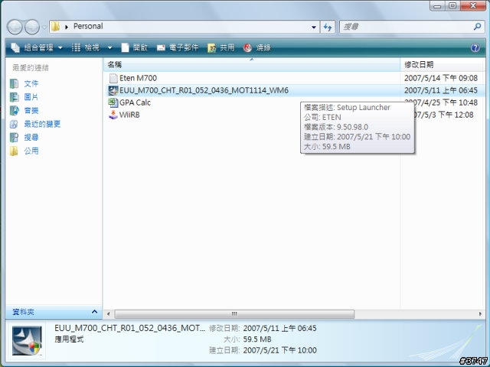Screen dimensions: 490x367
Task: Click the EUU_M700 installer file icon
Action: [x=113, y=90]
